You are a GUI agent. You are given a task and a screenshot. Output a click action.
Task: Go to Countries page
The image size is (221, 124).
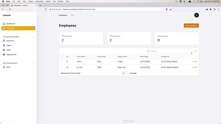18,41
